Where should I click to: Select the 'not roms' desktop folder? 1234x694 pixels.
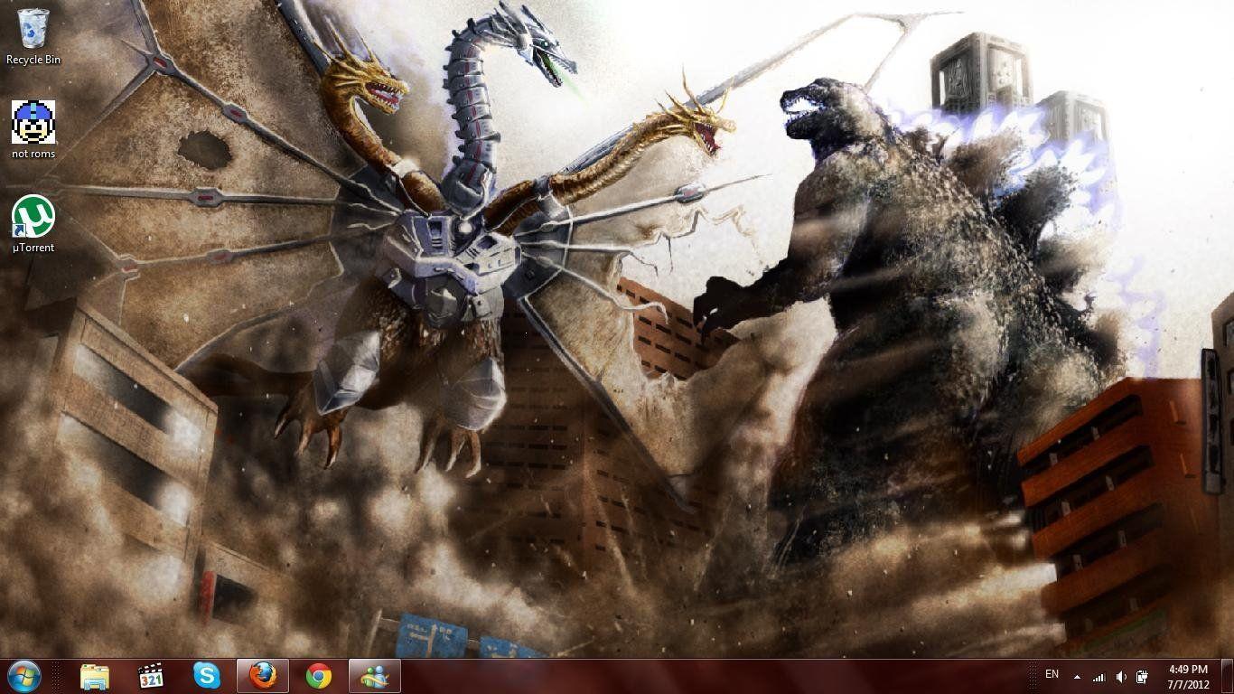coord(33,123)
